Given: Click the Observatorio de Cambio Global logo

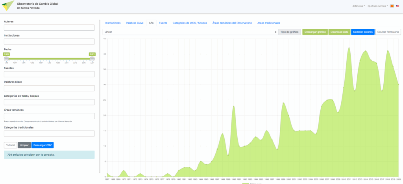Looking at the screenshot, I should tap(8, 6).
